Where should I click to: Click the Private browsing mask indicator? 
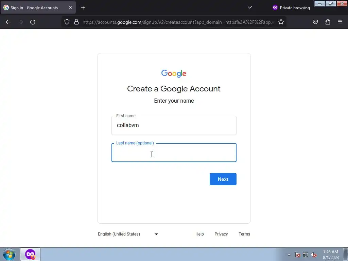(x=291, y=7)
